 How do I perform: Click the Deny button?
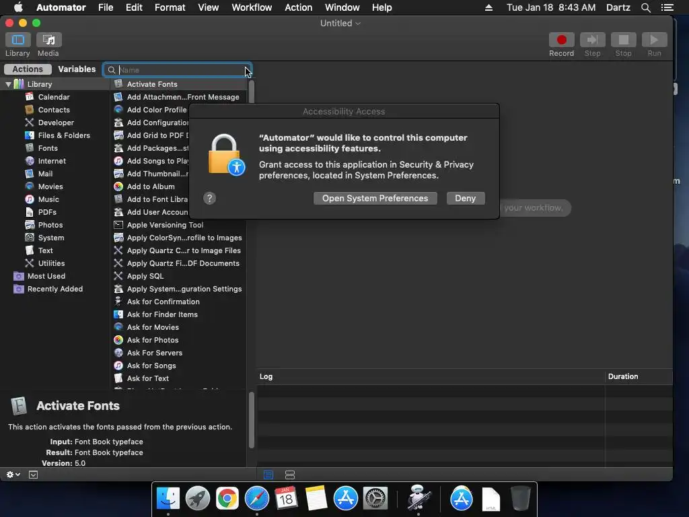[x=466, y=199]
